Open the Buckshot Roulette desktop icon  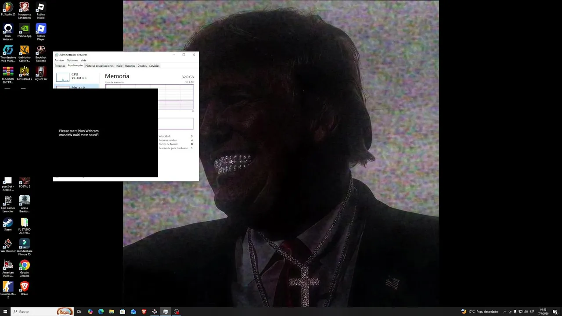(x=41, y=54)
